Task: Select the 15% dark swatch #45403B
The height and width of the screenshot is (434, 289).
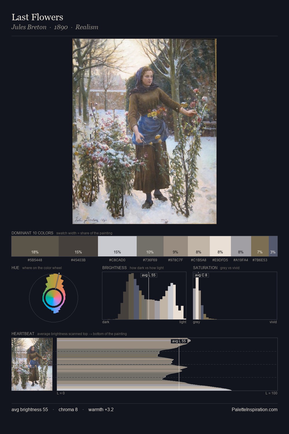Action: point(78,246)
